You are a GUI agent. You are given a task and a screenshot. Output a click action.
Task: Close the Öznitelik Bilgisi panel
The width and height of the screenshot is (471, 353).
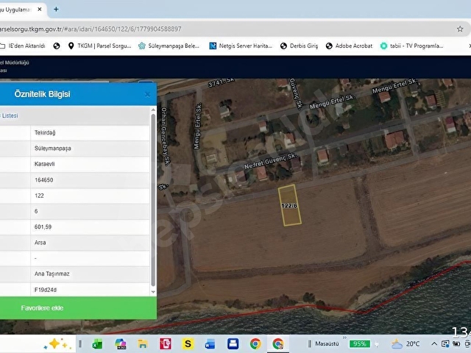tap(147, 95)
